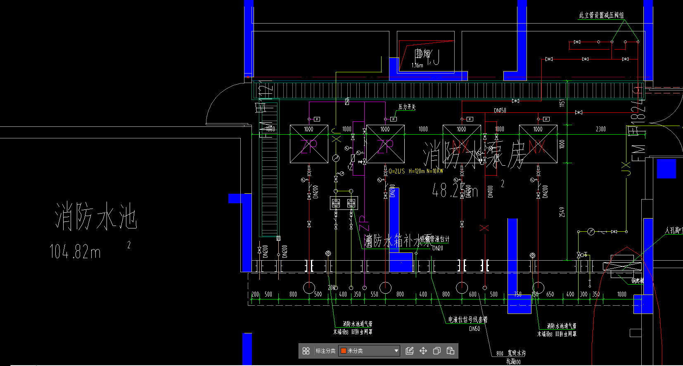Click the paste annotation icon
Image resolution: width=683 pixels, height=366 pixels.
pos(451,351)
